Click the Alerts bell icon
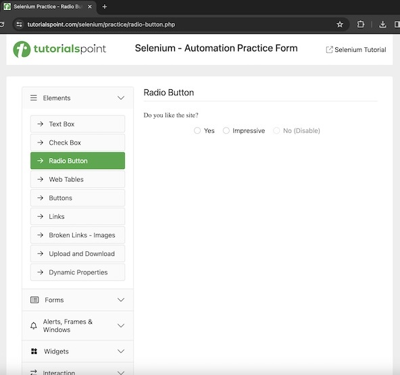Screen dimensions: 400x375 coord(34,326)
